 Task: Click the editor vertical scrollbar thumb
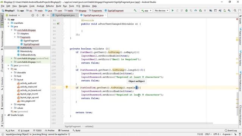pyautogui.click(x=237, y=104)
